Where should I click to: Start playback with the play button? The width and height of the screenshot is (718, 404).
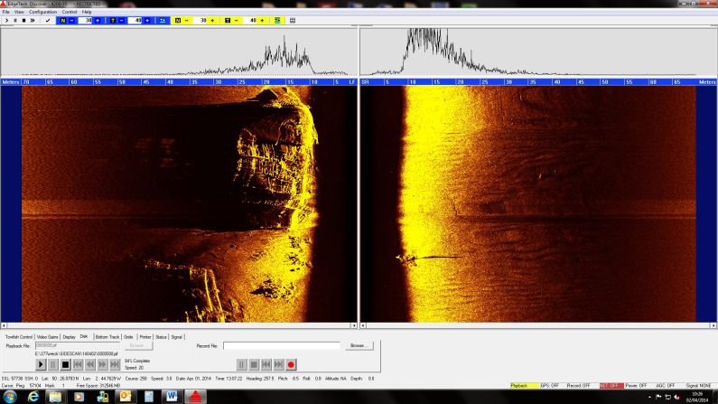pyautogui.click(x=41, y=364)
